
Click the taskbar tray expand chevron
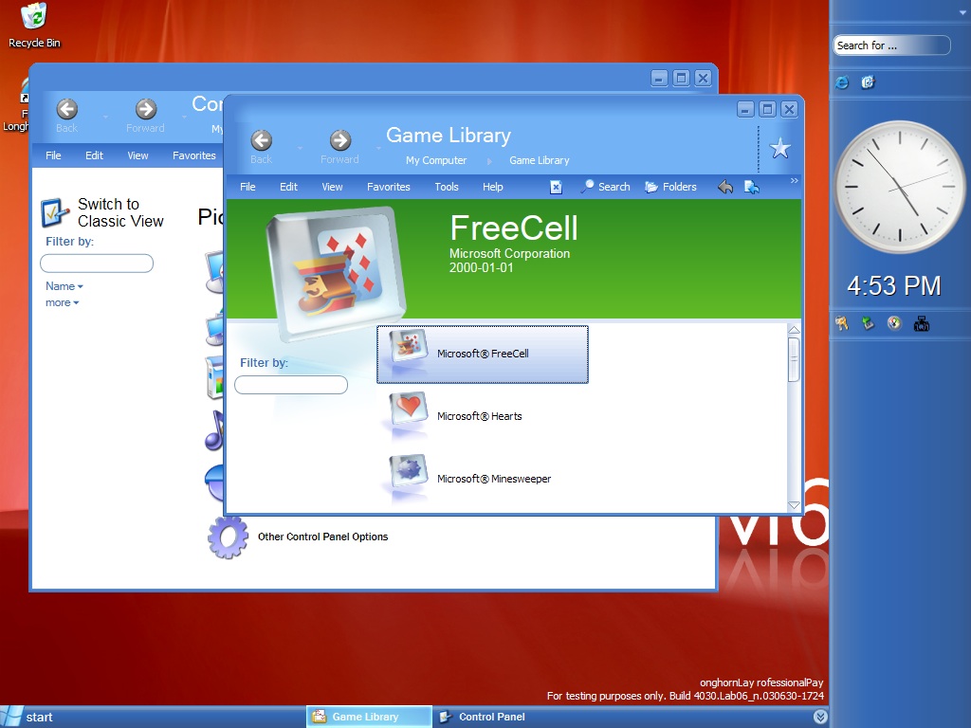tap(820, 717)
